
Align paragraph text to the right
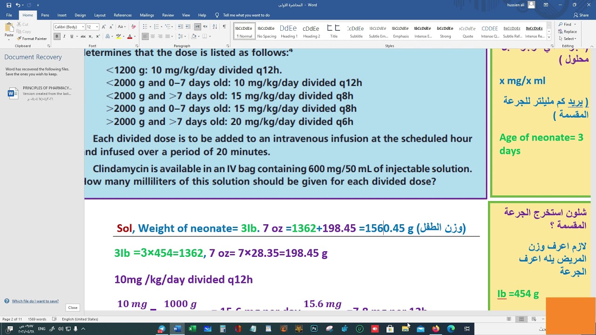tap(160, 36)
